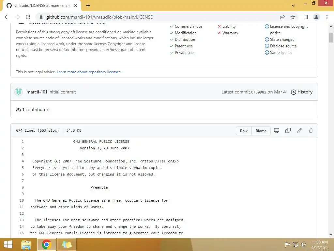334x251 pixels.
Task: Click the '1 contributor' text
Action: tap(35, 109)
